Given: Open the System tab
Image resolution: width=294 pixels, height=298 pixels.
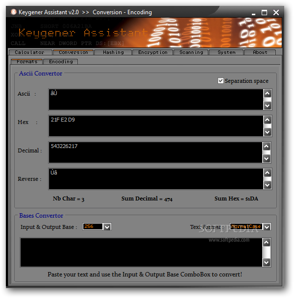Looking at the screenshot, I should pyautogui.click(x=226, y=52).
